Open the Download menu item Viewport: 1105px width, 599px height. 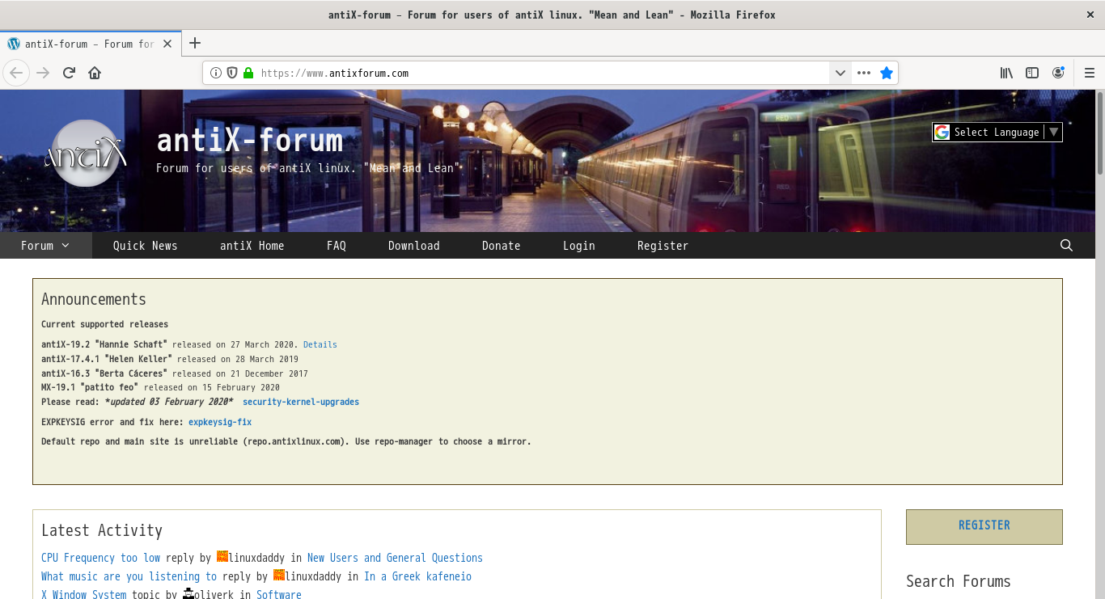[x=414, y=246]
